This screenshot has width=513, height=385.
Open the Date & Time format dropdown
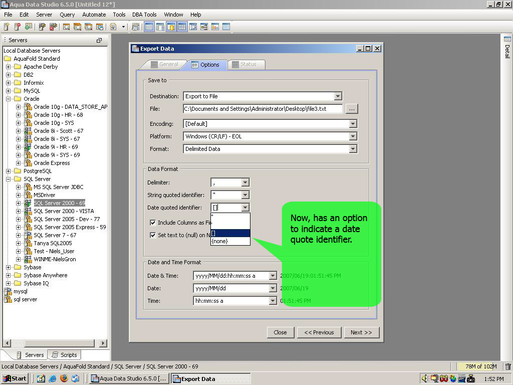pyautogui.click(x=273, y=276)
